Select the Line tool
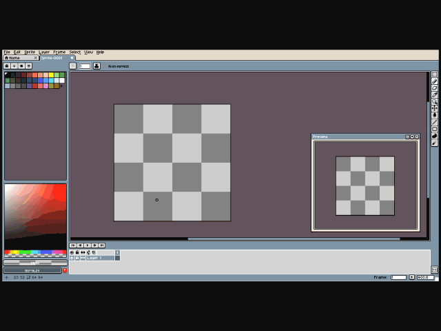This screenshot has width=441, height=331. click(x=435, y=122)
